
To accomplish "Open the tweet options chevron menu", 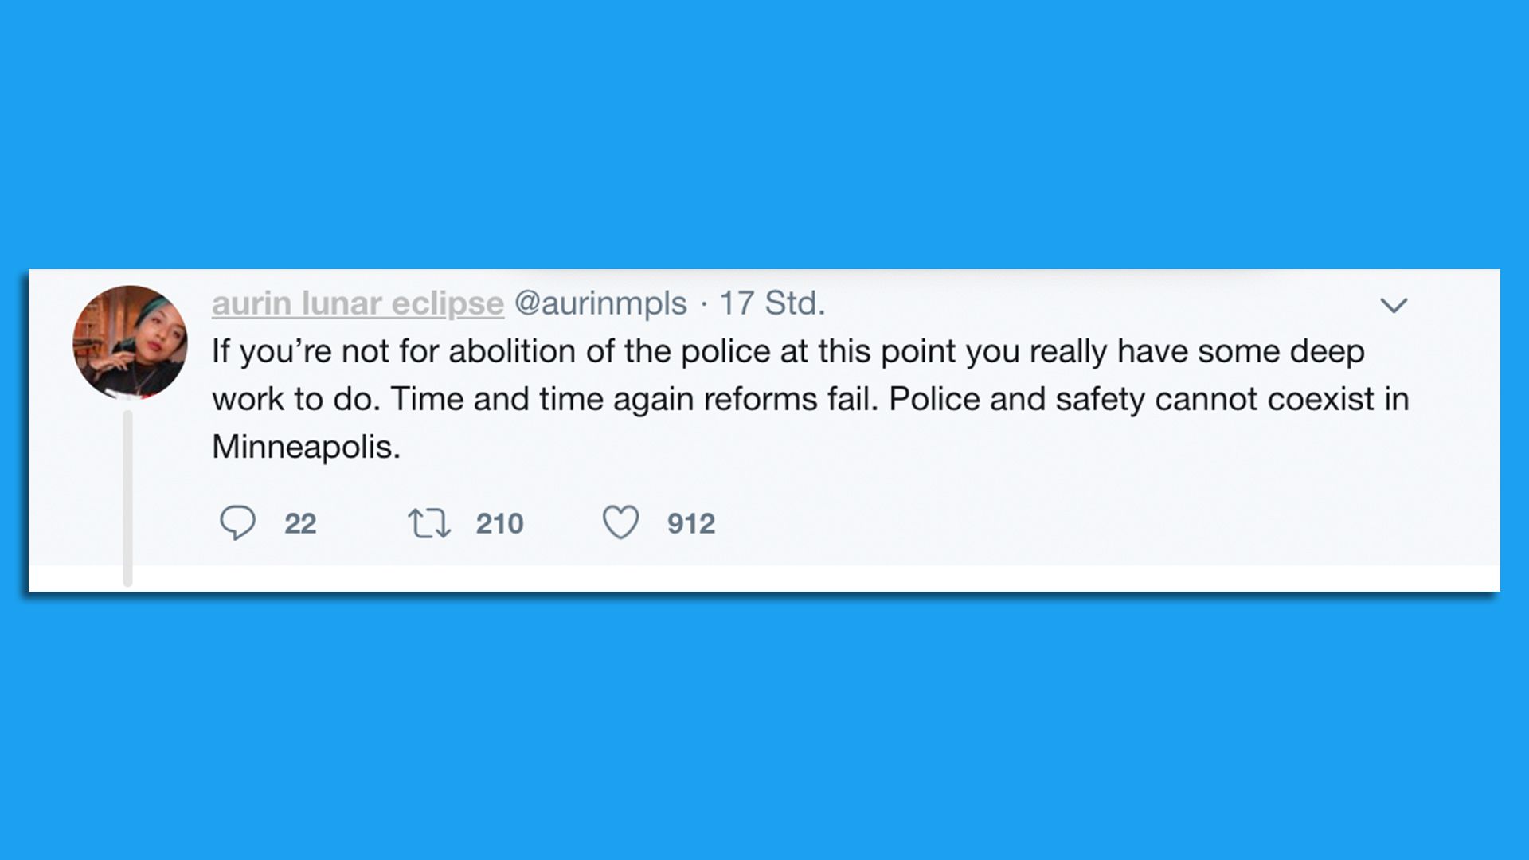I will click(x=1394, y=305).
